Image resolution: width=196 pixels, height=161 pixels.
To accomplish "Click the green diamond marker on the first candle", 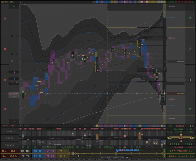I will [x=23, y=91].
